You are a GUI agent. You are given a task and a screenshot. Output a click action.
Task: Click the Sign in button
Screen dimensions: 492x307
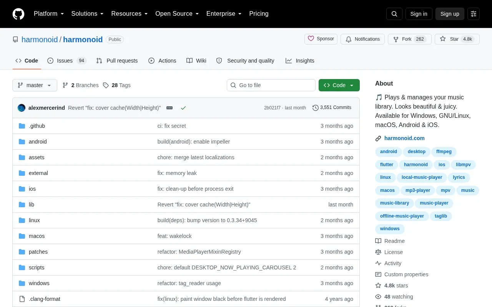pyautogui.click(x=419, y=14)
